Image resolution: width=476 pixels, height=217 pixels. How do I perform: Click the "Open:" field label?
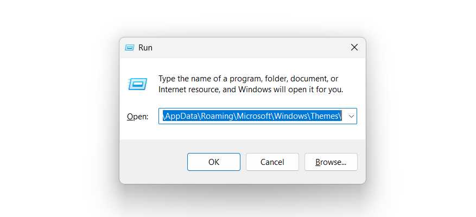[x=137, y=117]
